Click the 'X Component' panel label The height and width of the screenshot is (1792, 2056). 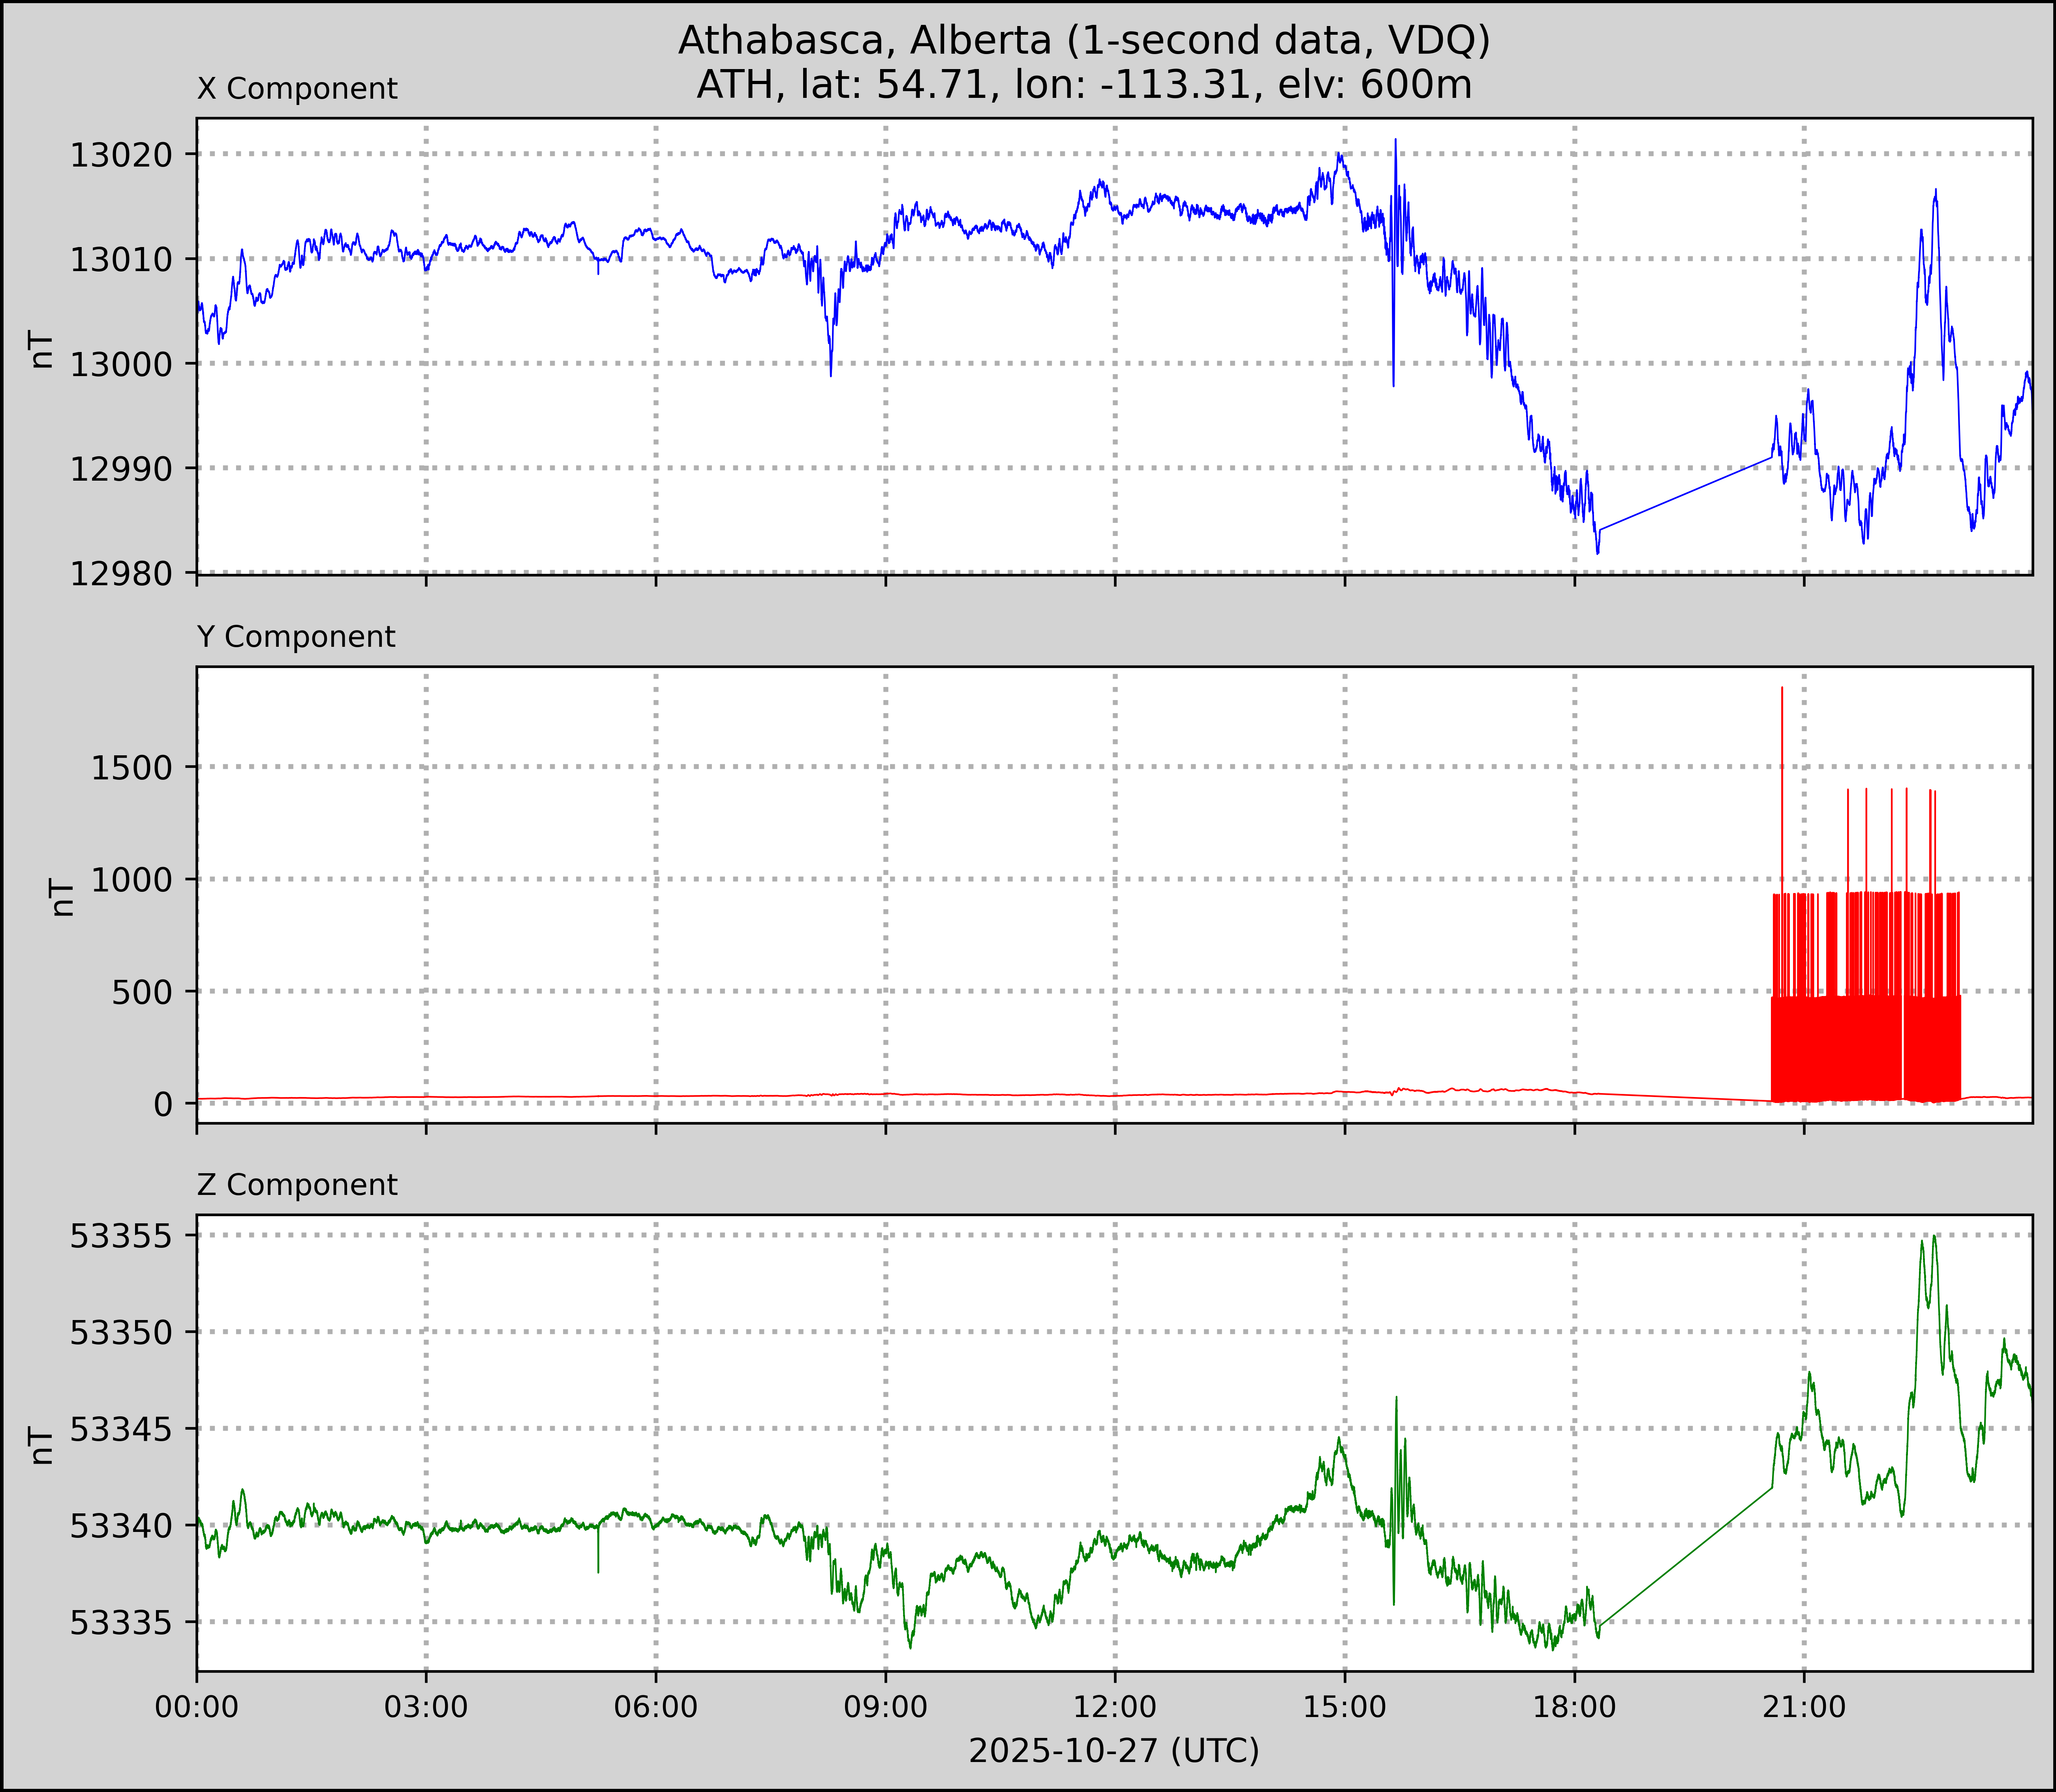(x=297, y=89)
